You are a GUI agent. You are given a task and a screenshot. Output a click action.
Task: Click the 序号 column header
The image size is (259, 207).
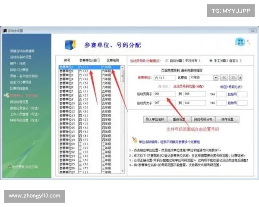pos(67,60)
